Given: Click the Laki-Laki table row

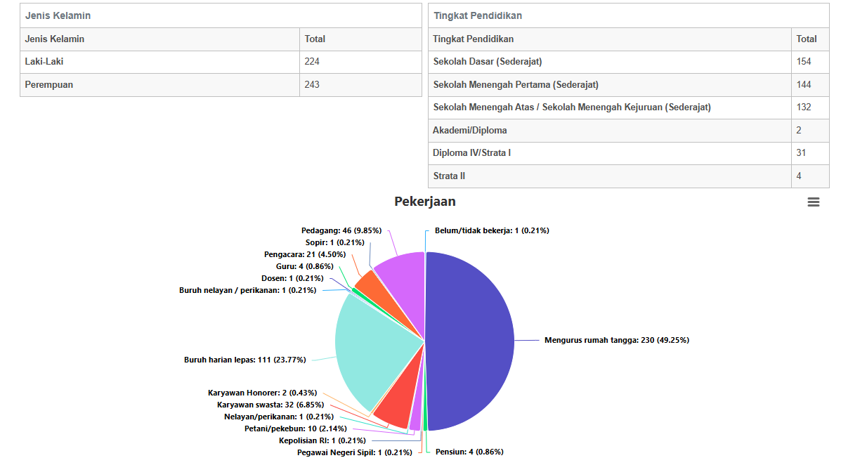Looking at the screenshot, I should click(221, 62).
